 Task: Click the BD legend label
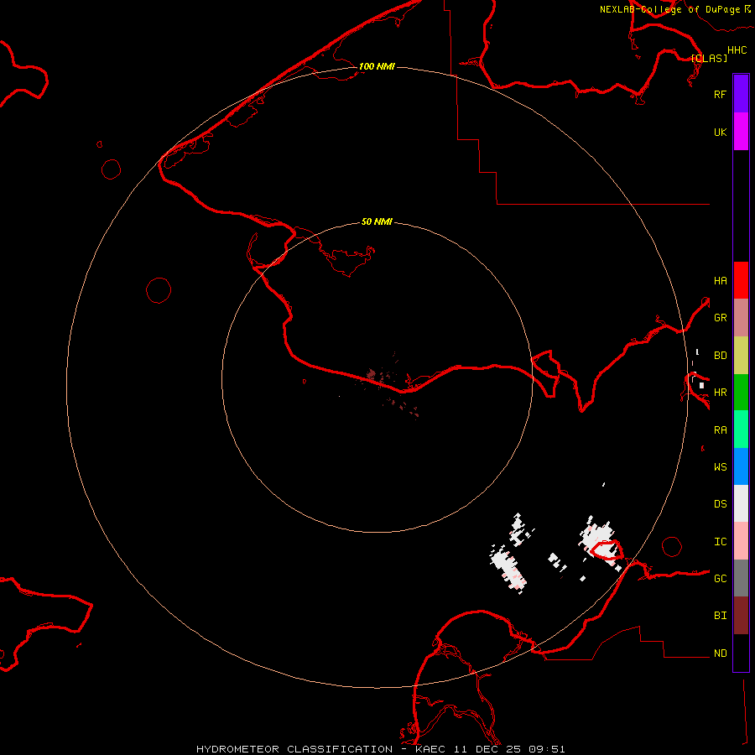[x=720, y=356]
